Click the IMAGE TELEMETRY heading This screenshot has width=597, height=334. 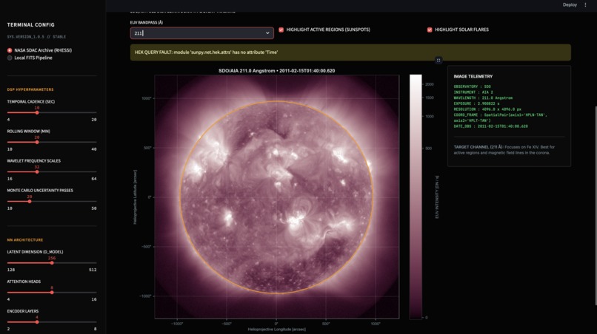[473, 76]
